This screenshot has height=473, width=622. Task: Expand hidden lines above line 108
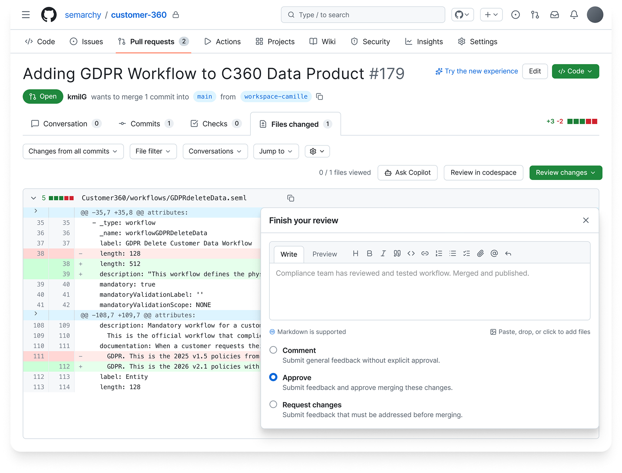coord(36,314)
